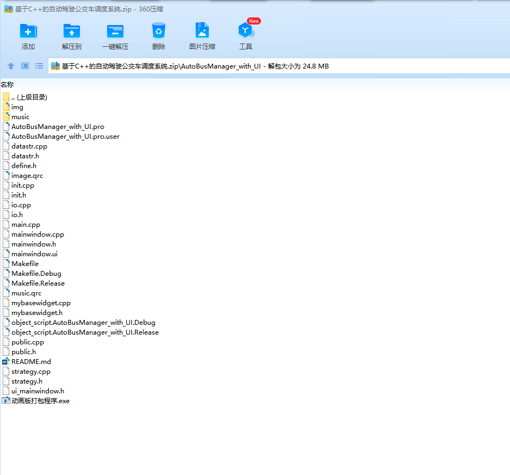Click the README.md markdown file icon
The height and width of the screenshot is (475, 510).
click(6, 362)
